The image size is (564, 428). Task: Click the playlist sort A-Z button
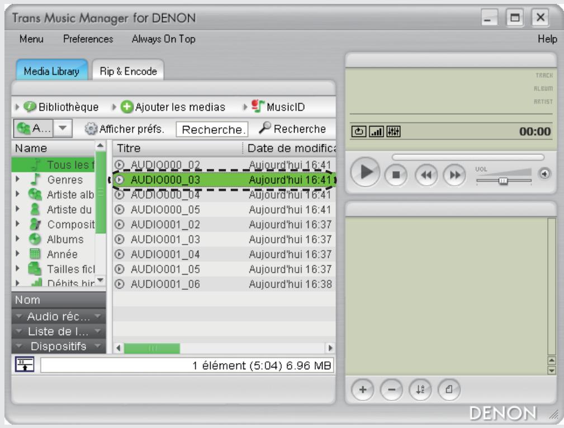420,389
